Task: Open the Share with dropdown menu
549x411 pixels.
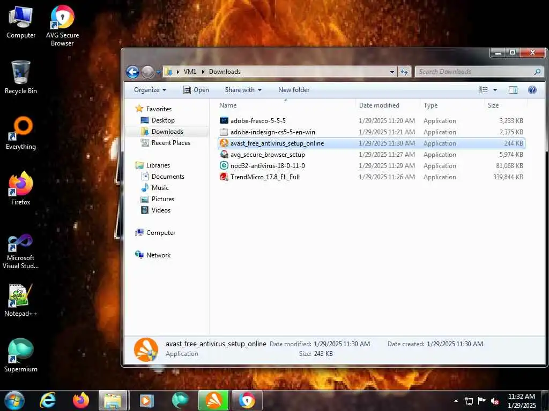Action: (x=243, y=90)
